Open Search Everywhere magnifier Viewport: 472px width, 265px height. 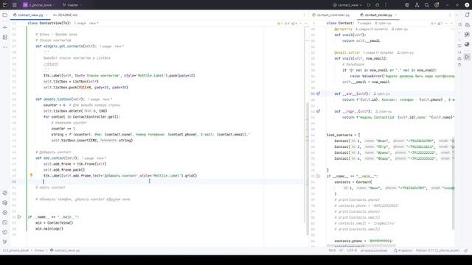coord(426,5)
